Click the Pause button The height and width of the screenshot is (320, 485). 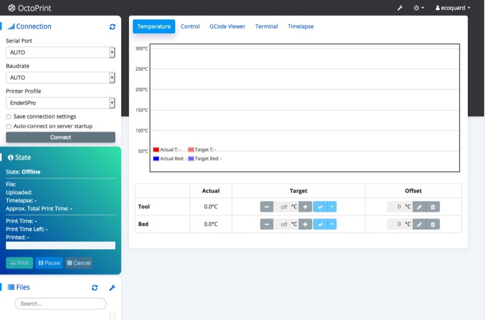coord(49,263)
